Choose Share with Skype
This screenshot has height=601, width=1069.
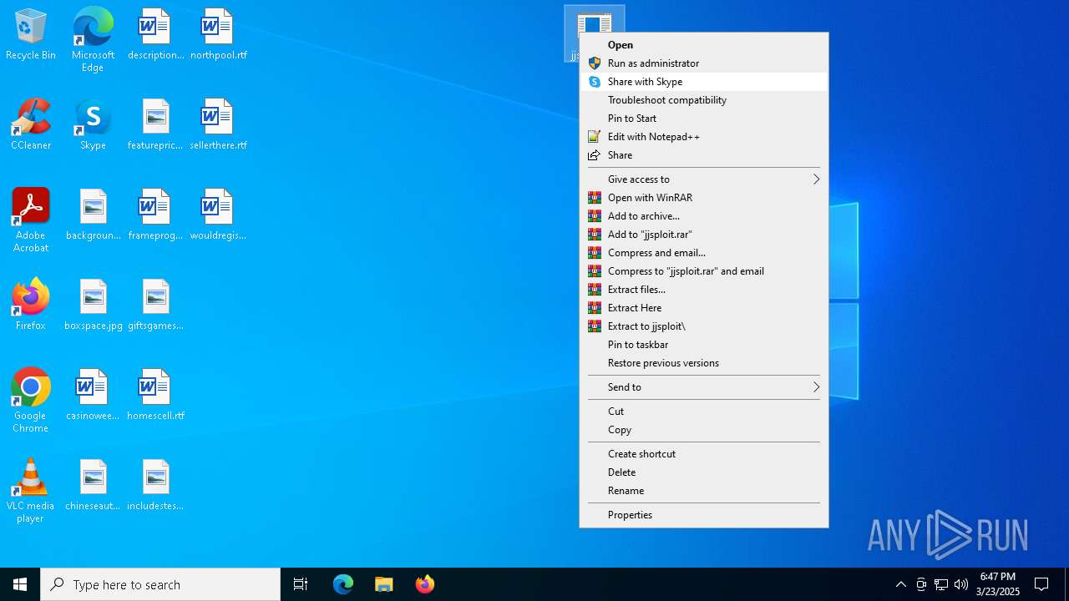(x=704, y=82)
